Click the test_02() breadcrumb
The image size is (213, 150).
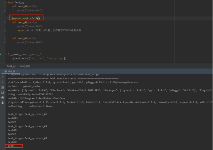[25, 66]
